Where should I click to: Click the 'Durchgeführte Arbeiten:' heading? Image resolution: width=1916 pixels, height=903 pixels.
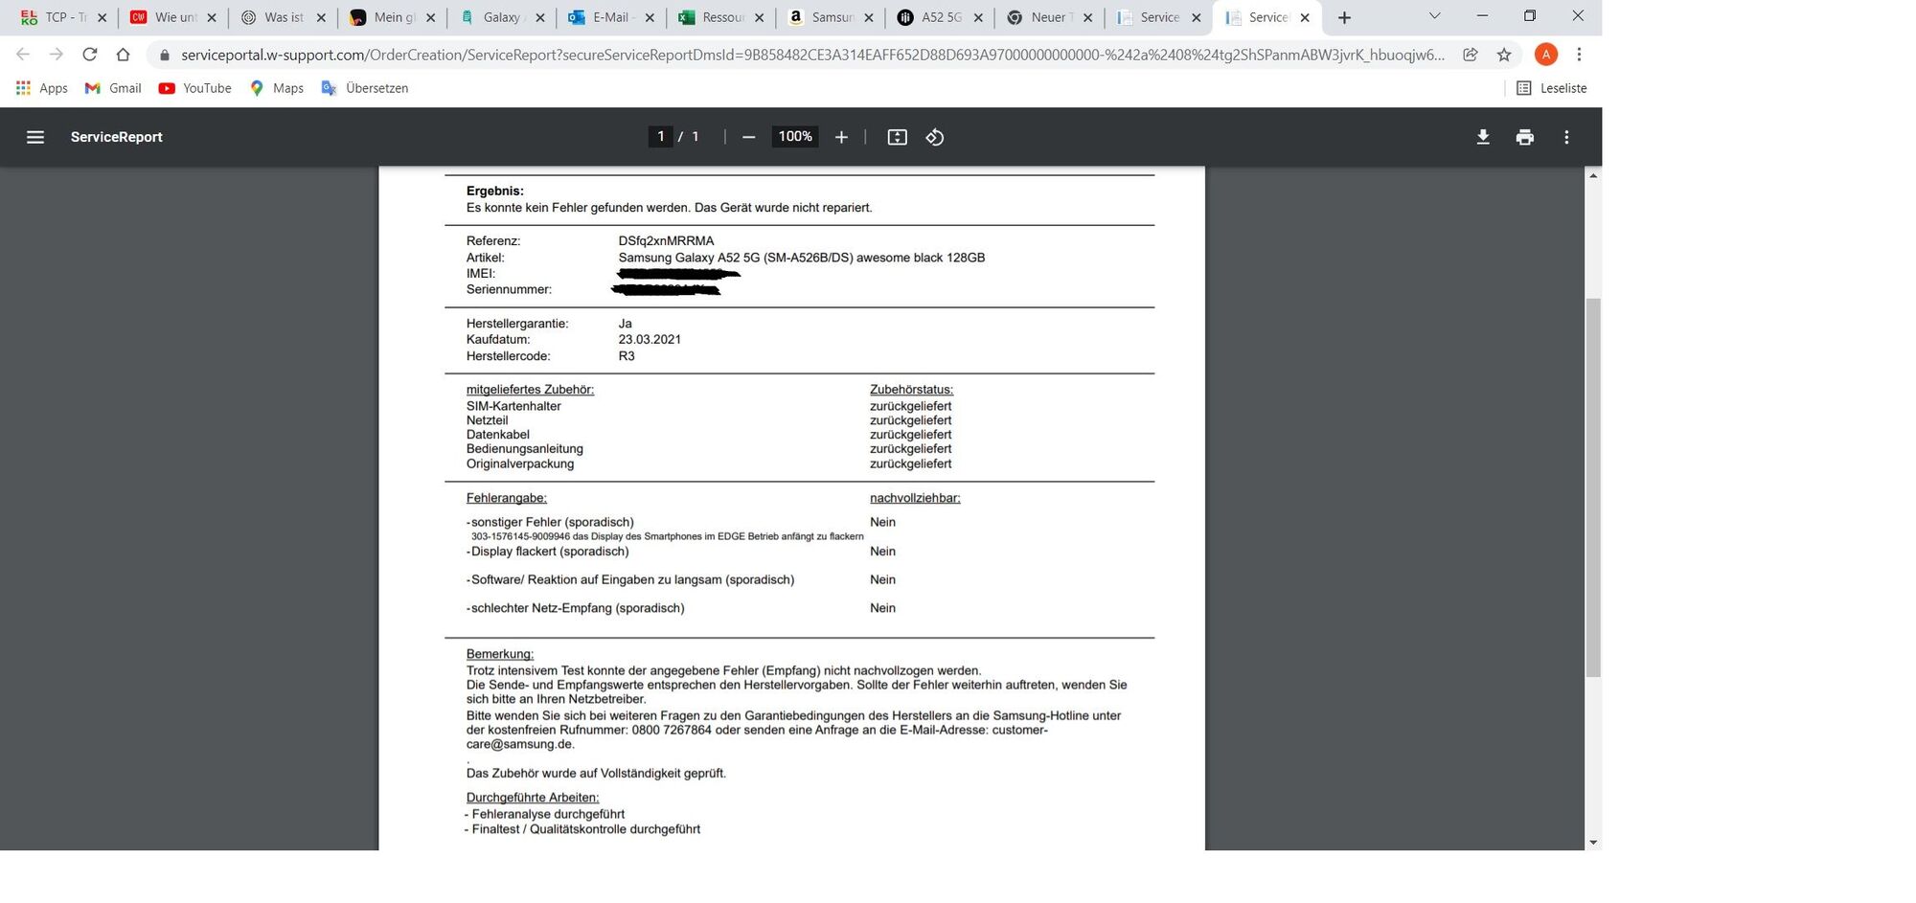coord(533,798)
